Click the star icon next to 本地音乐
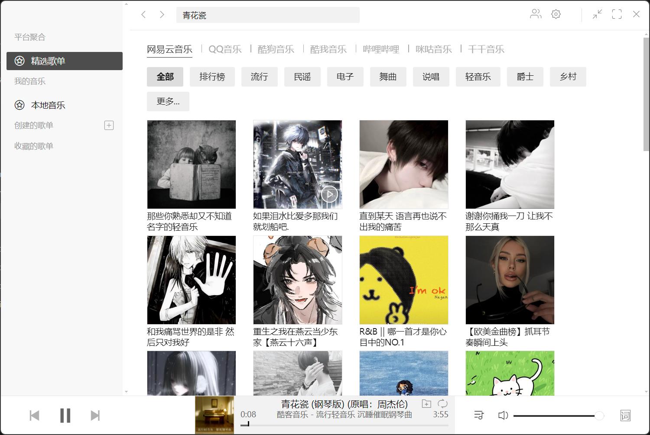The image size is (650, 435). (19, 105)
